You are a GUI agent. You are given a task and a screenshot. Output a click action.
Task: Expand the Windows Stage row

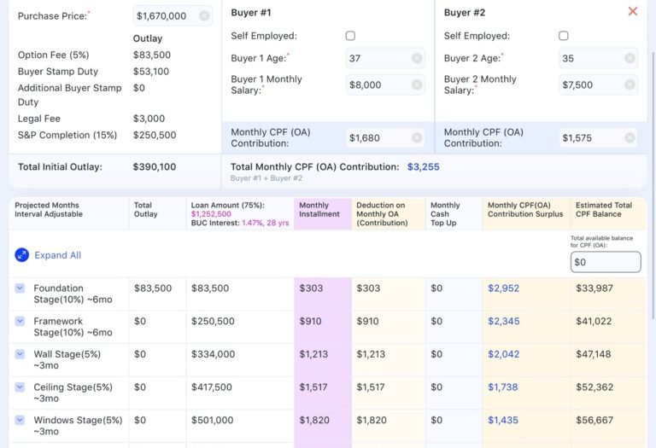[20, 420]
